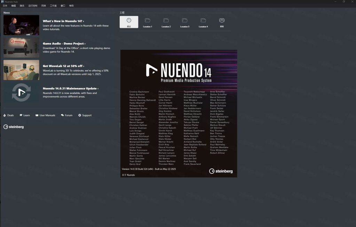The height and width of the screenshot is (227, 356).
Task: Open the Location 1 folder
Action: click(147, 22)
